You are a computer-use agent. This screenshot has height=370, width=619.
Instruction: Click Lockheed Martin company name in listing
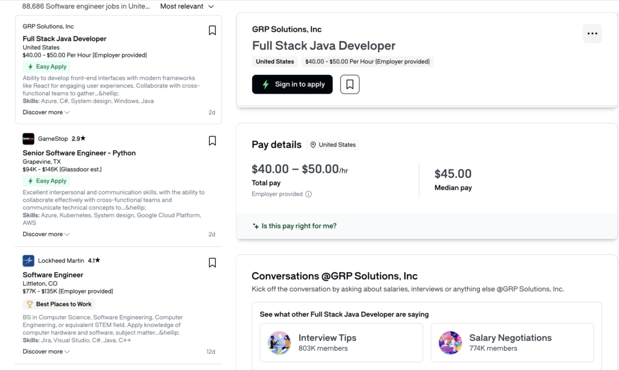61,261
